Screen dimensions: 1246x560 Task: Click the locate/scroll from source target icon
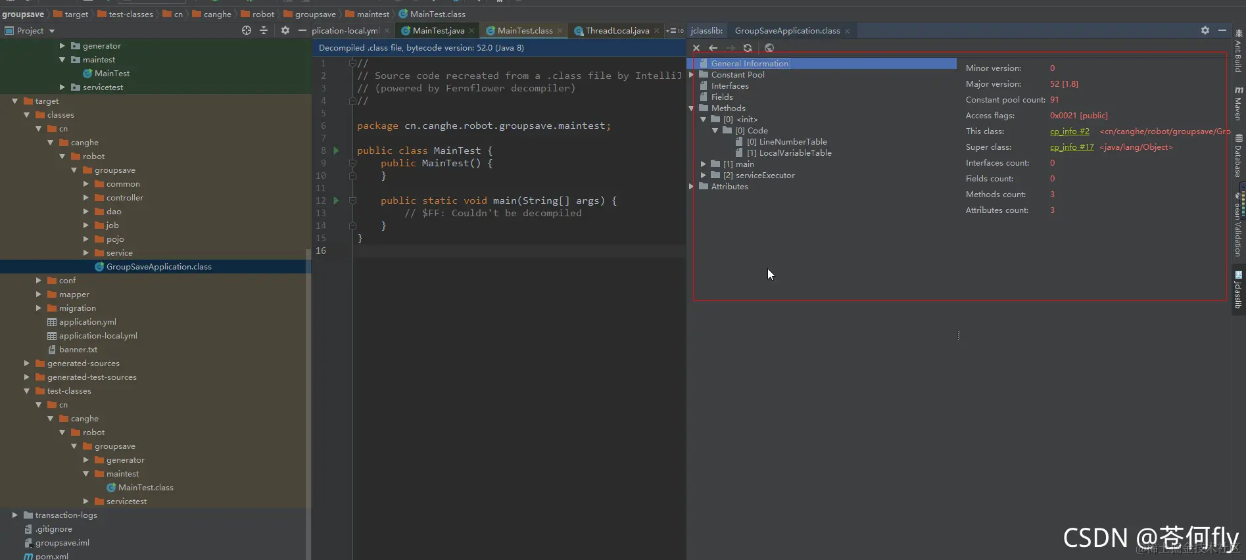(x=247, y=30)
